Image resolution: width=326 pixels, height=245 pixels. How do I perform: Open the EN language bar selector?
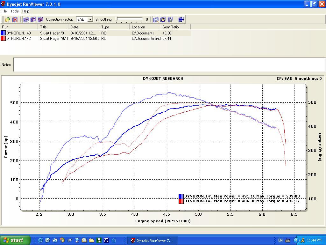pos(281,240)
